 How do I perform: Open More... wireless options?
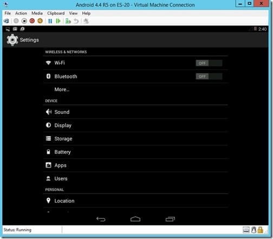click(x=135, y=89)
